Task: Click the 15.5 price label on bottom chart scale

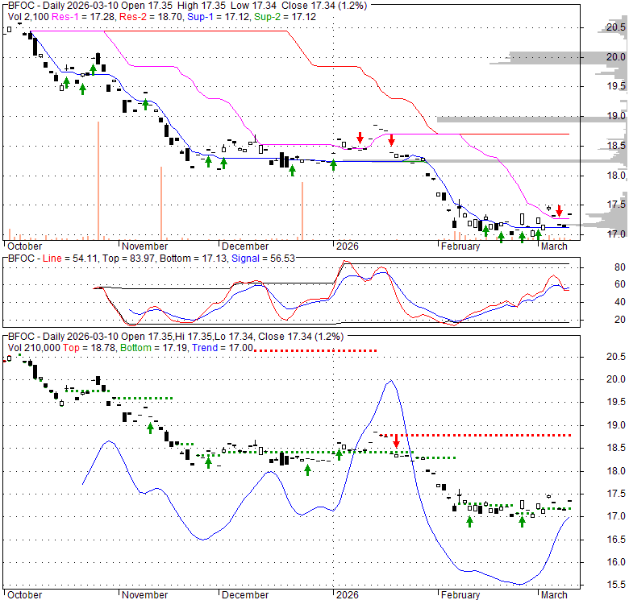Action: click(616, 585)
